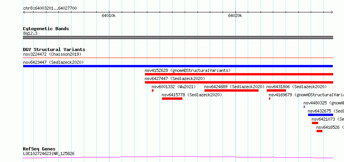Click the small red nsv6001332 marker
This screenshot has width=344, height=162.
153,90
